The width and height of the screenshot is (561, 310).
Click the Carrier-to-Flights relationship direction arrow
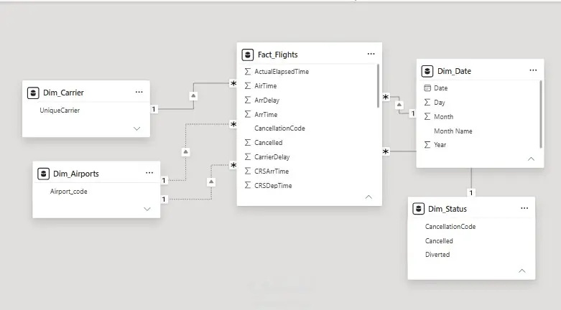click(193, 96)
